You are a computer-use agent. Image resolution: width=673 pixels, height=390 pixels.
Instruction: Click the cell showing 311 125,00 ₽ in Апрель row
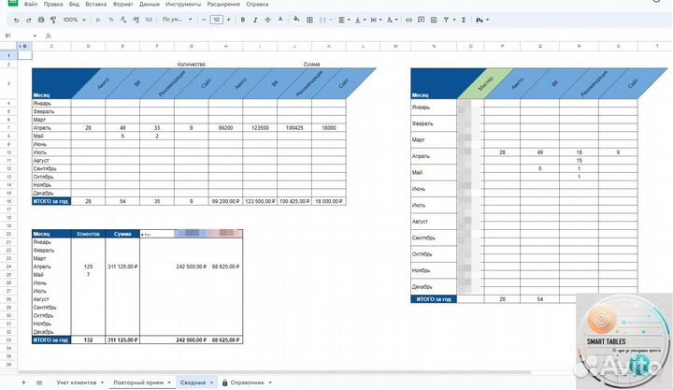tap(122, 267)
